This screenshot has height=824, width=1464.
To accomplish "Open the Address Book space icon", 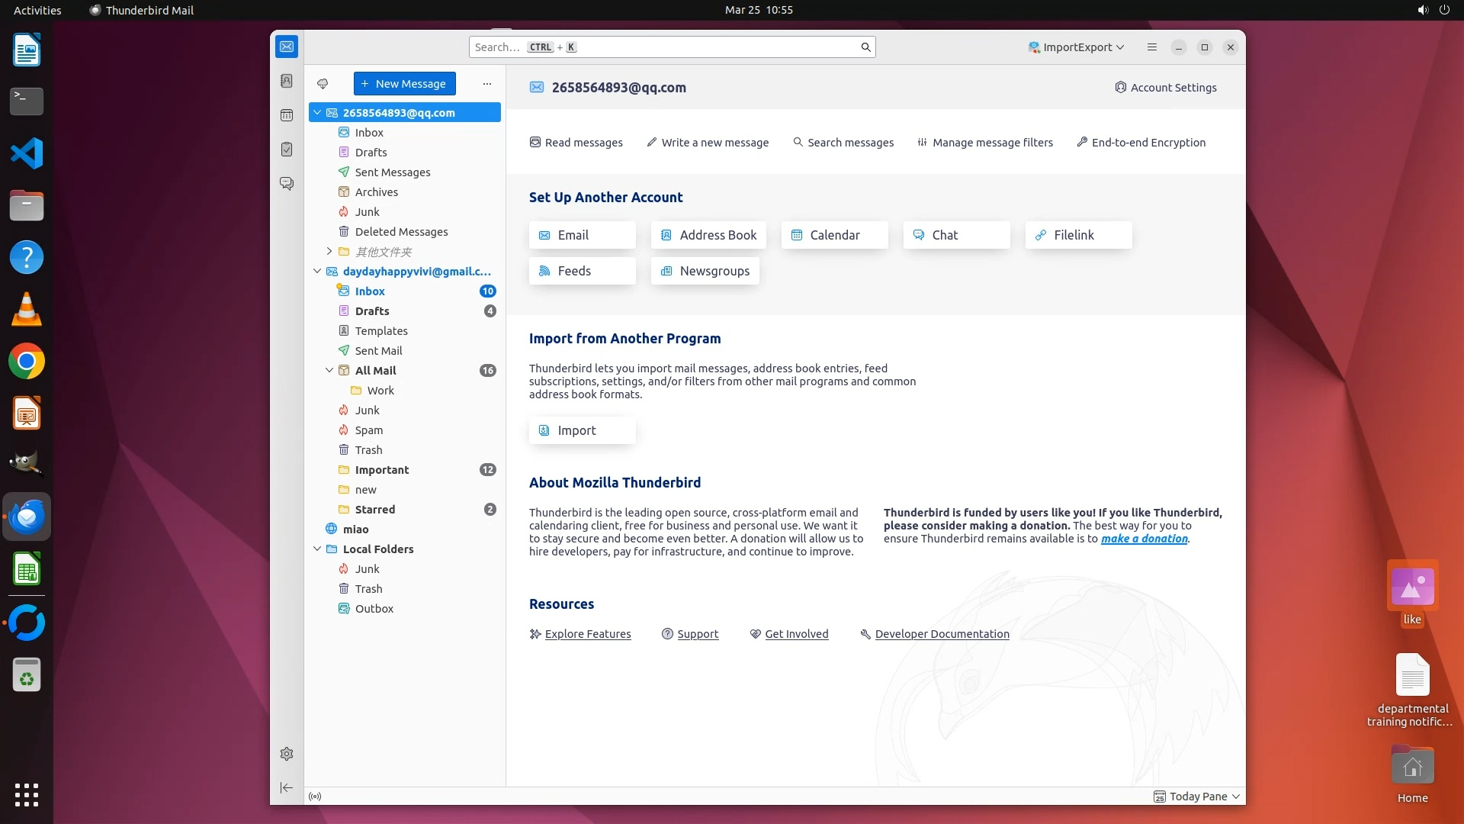I will pos(287,81).
